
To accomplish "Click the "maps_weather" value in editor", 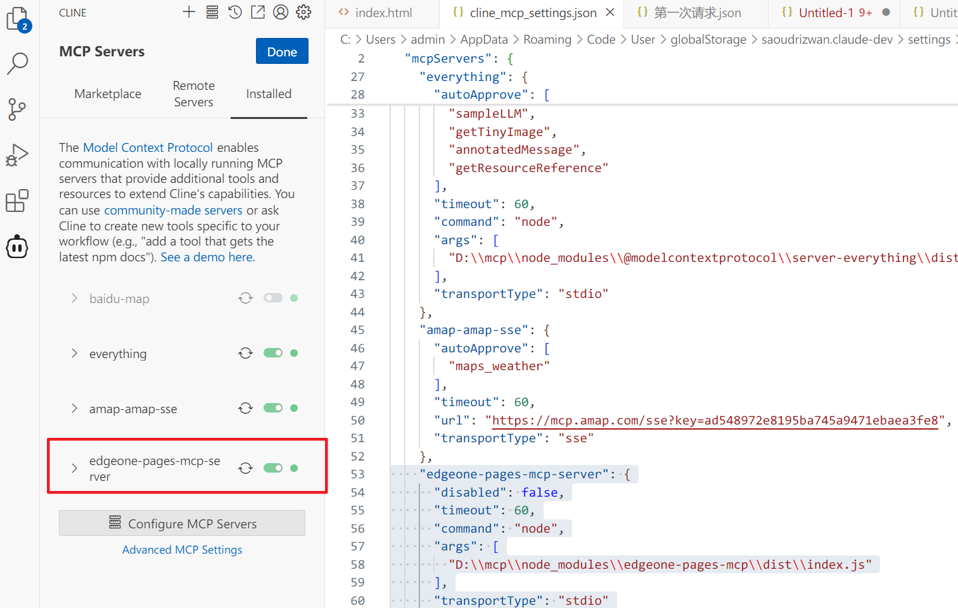I will [x=499, y=366].
